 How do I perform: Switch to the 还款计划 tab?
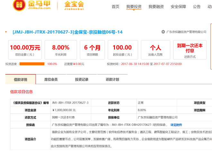pyautogui.click(x=112, y=79)
